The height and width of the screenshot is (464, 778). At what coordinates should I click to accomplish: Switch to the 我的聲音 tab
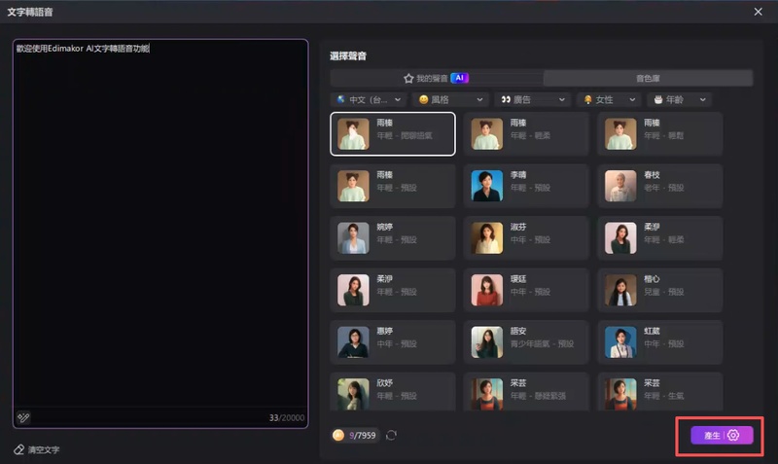point(437,79)
